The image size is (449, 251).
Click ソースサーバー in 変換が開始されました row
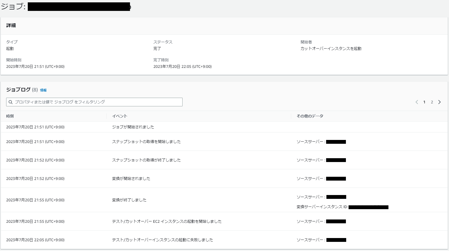(311, 179)
